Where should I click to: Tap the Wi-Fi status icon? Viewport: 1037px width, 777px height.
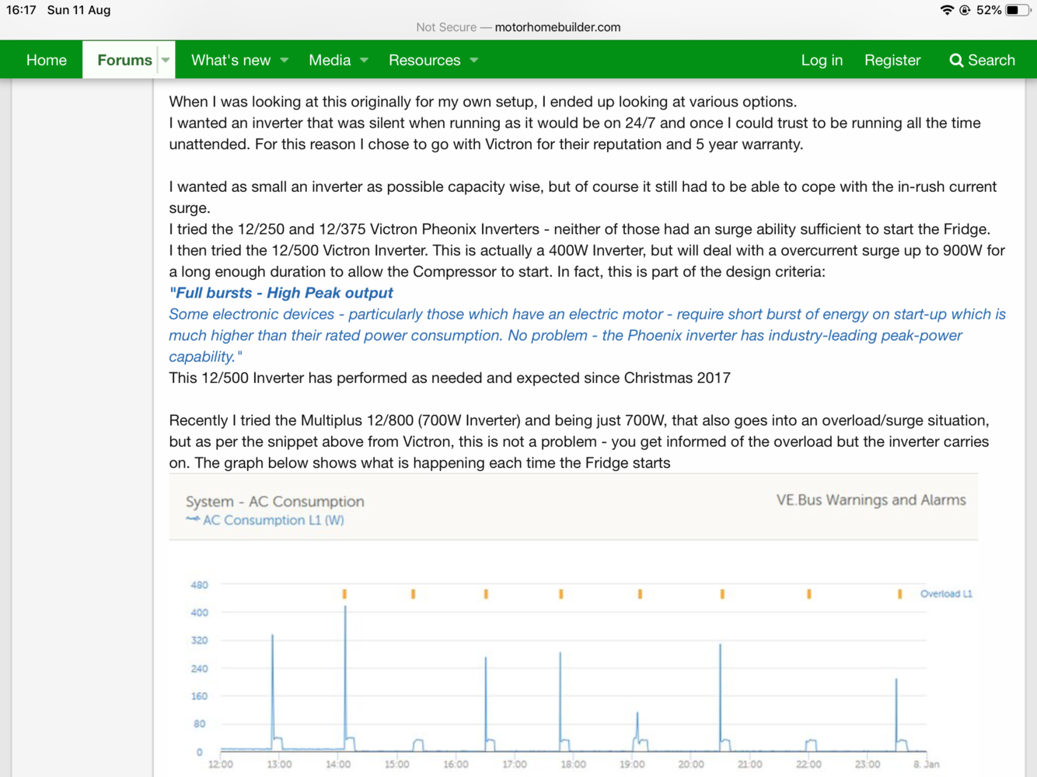pos(947,10)
